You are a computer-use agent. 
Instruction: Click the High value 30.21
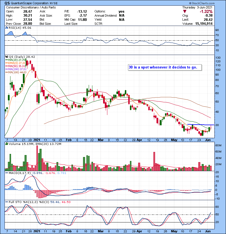pyautogui.click(x=27, y=16)
